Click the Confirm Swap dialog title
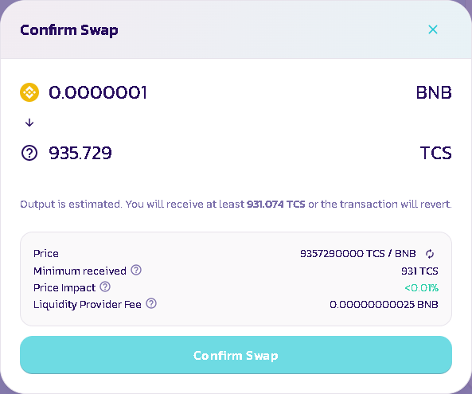Viewport: 472px width, 394px height. 69,30
